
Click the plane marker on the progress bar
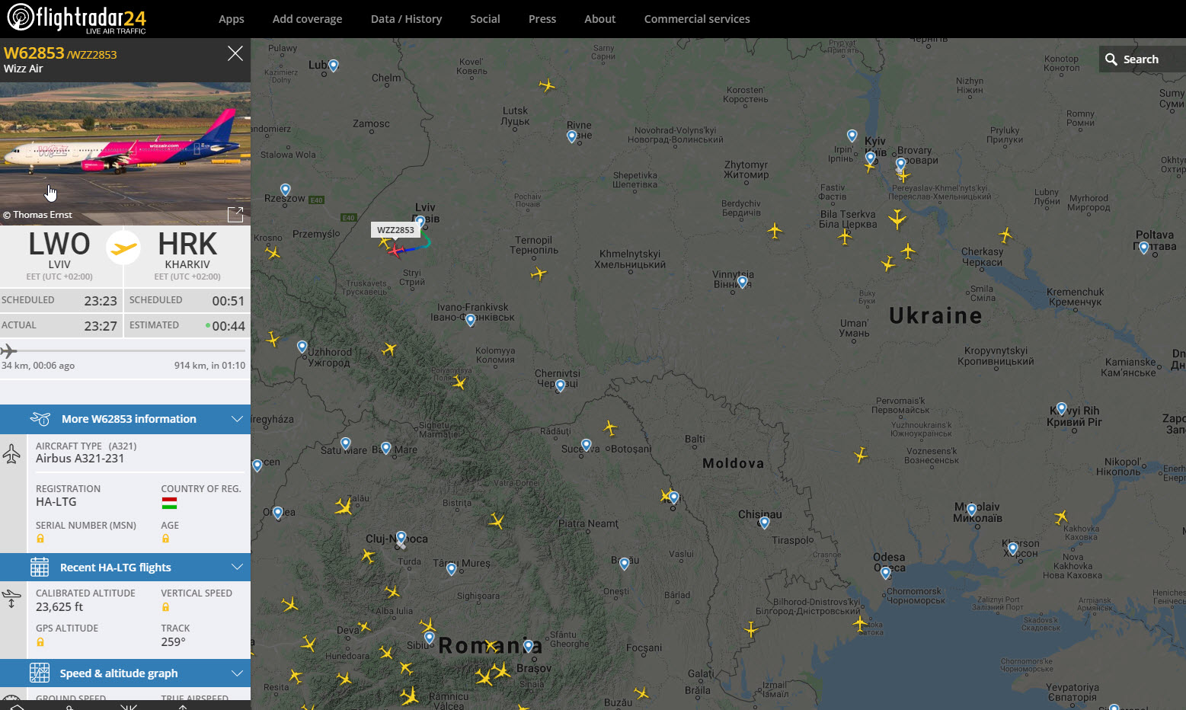coord(8,350)
